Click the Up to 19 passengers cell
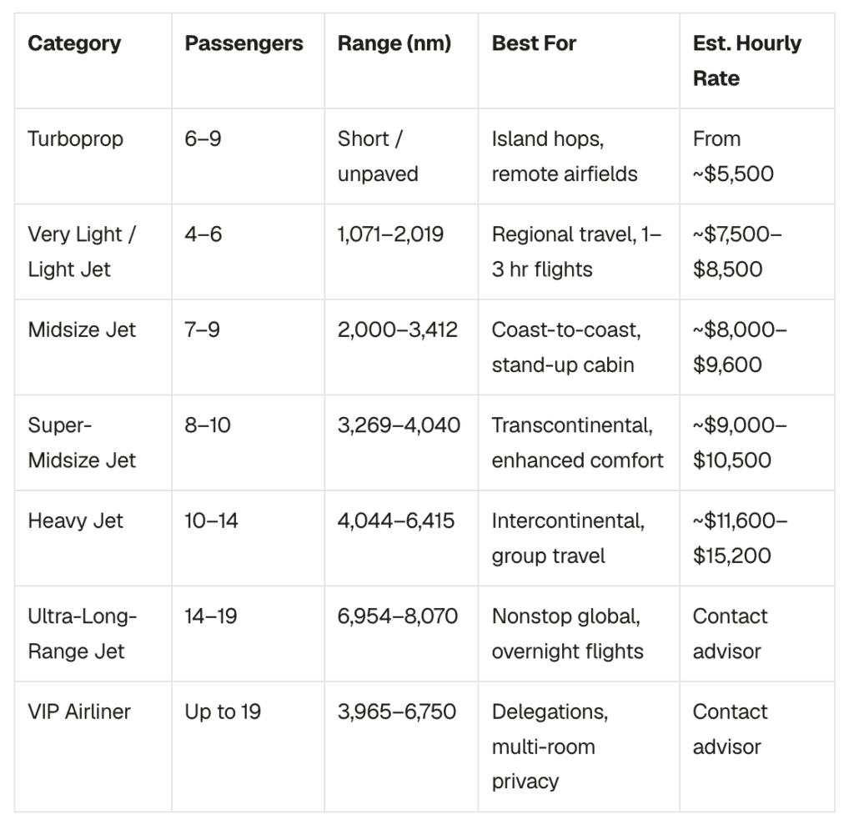This screenshot has width=854, height=825. click(x=223, y=712)
